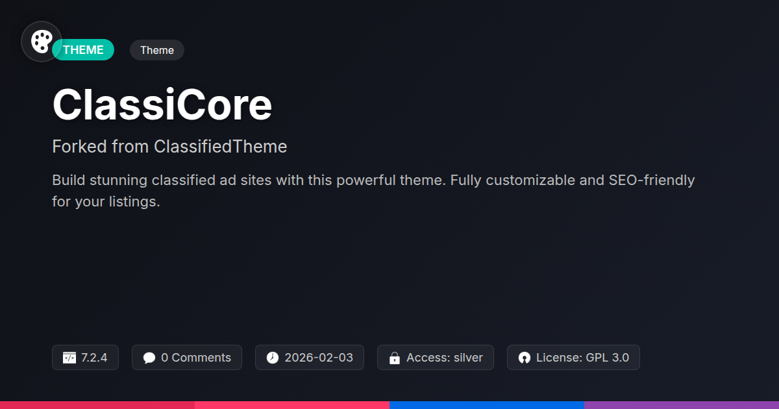Click the theme description paragraph
Screen dimensions: 779x409
[x=373, y=191]
